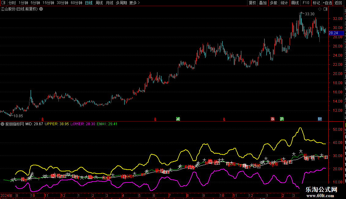Click the 江山股份(日线.前复权) chart title

pyautogui.click(x=19, y=9)
